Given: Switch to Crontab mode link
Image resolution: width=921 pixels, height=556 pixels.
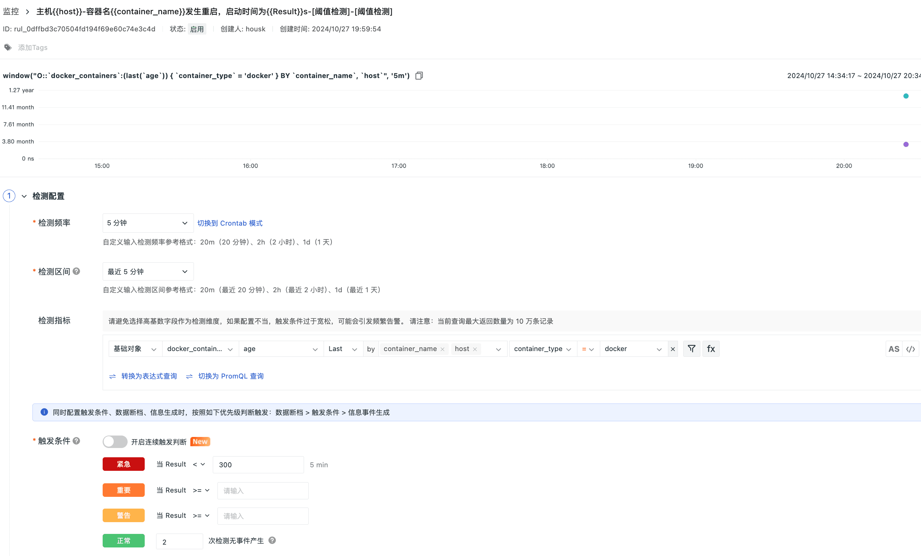Looking at the screenshot, I should [230, 223].
